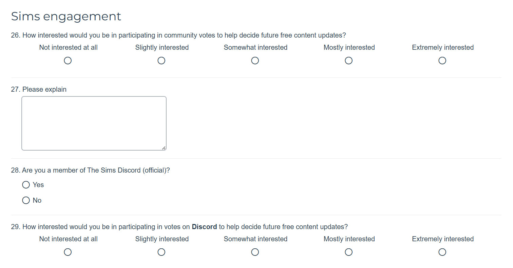The width and height of the screenshot is (513, 268).
Task: Pick 'Somewhat interested' for community votes question
Action: coord(255,61)
